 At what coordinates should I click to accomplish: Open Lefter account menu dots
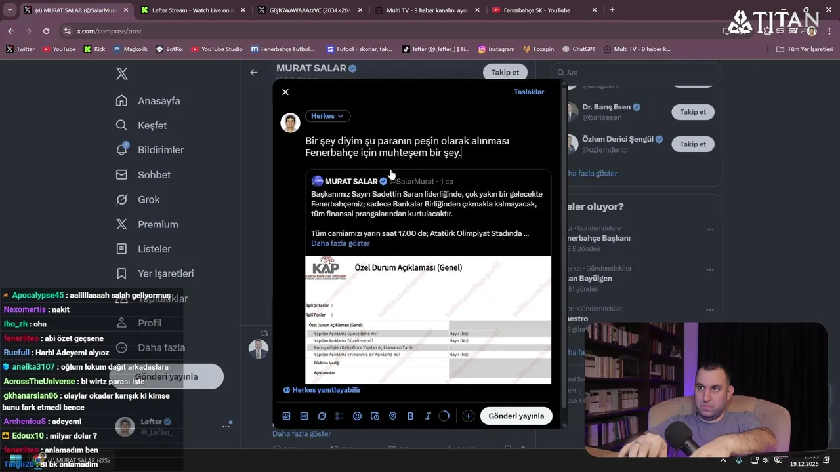pyautogui.click(x=226, y=426)
